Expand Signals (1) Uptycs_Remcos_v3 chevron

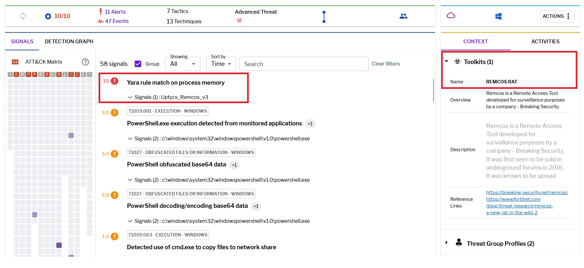130,97
